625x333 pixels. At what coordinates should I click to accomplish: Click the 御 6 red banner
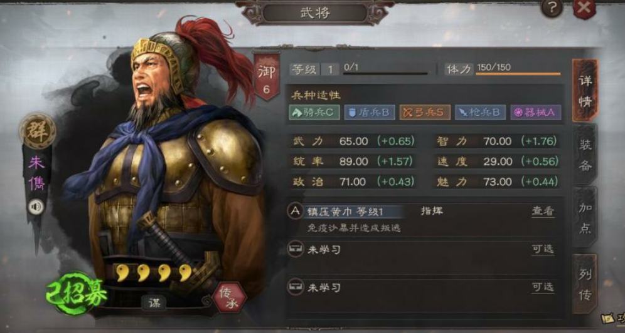(x=266, y=78)
